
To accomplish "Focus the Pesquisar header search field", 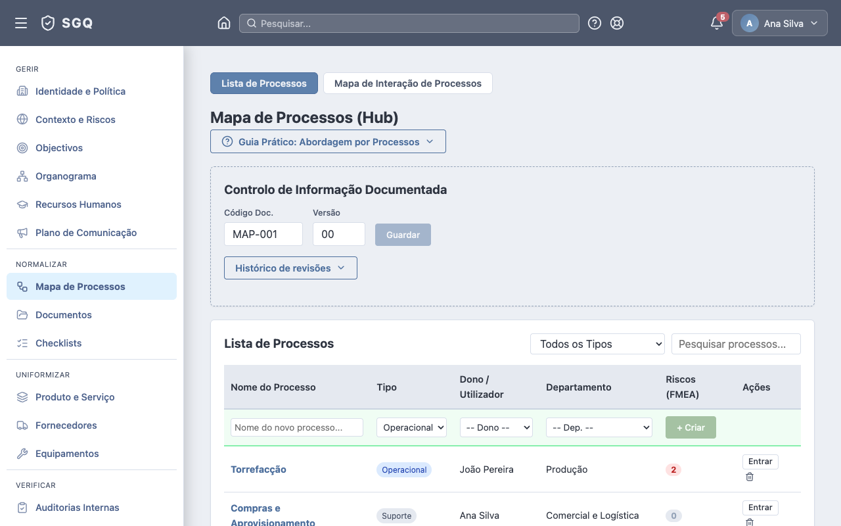I will (x=409, y=23).
